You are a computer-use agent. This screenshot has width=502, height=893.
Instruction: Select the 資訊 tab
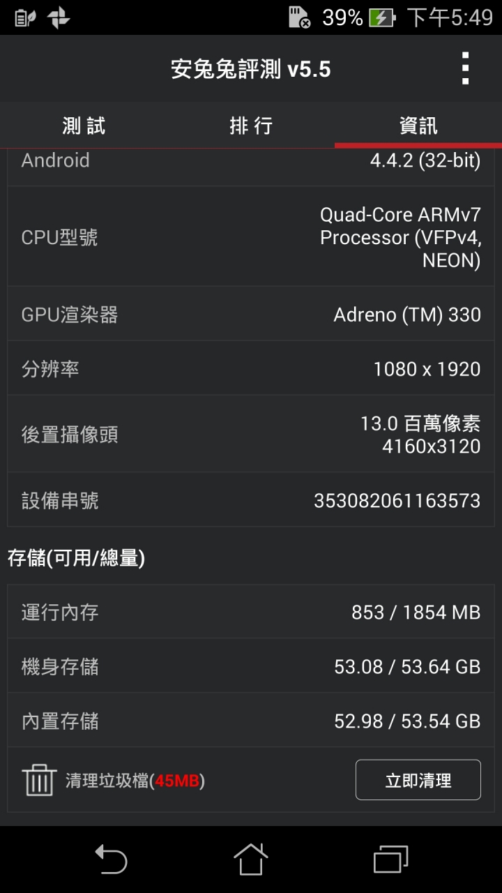click(418, 126)
